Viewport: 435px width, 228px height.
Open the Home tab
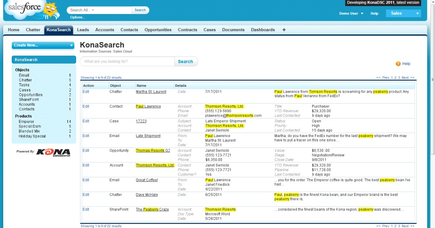14,30
